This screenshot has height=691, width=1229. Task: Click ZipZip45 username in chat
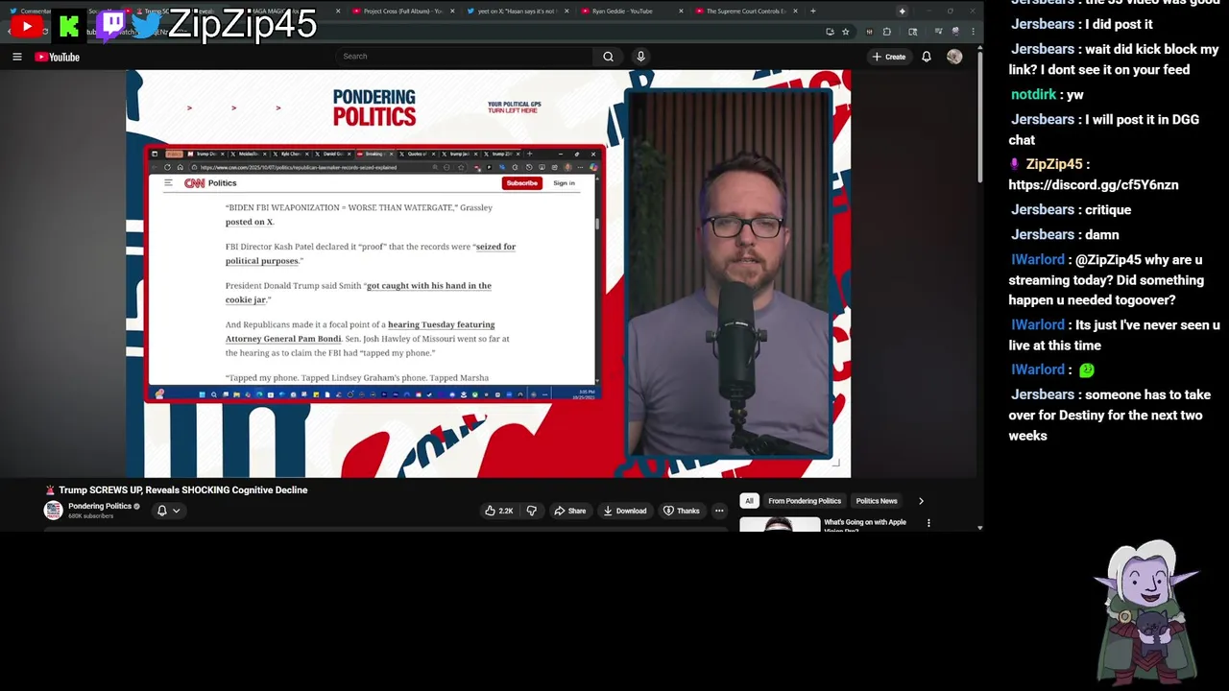(x=1053, y=165)
